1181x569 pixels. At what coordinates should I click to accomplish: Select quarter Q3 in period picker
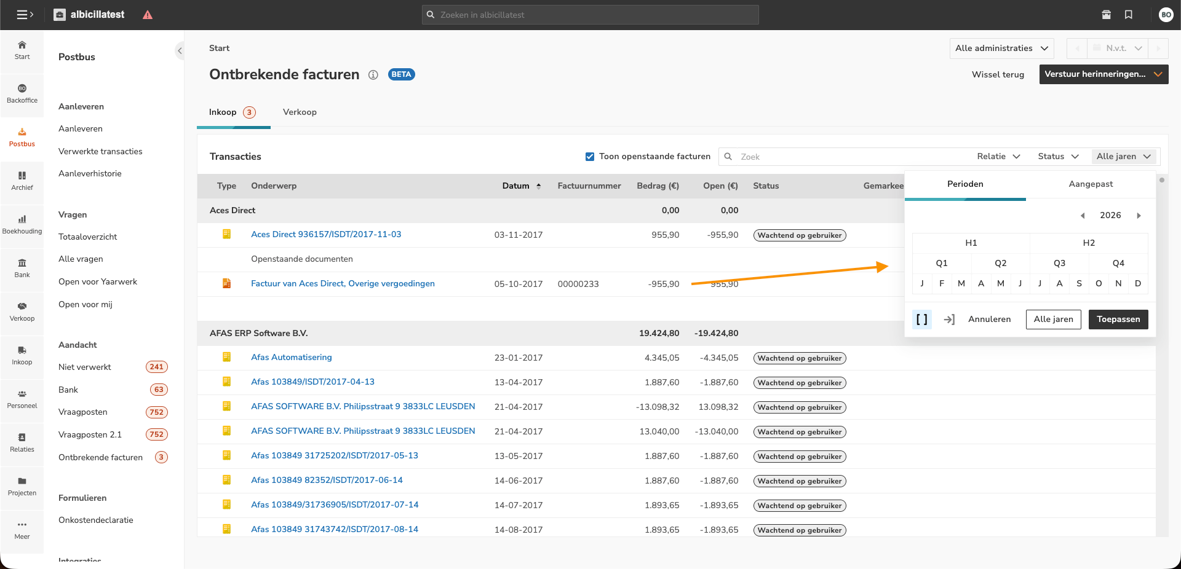point(1059,264)
